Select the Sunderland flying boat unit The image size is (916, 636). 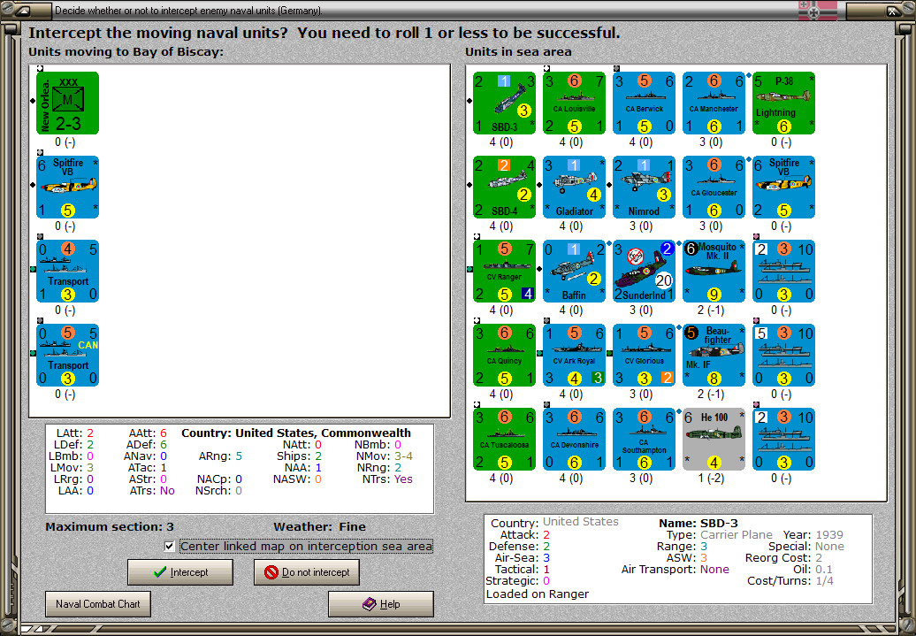[x=644, y=272]
